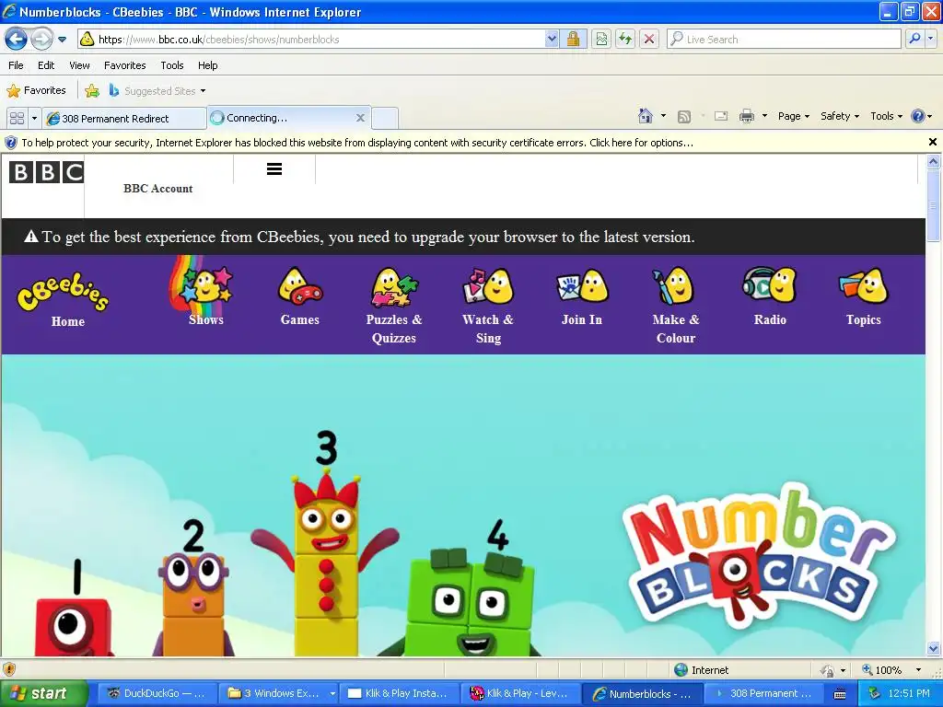This screenshot has height=707, width=943.
Task: Click the Compatibility View broken-page icon
Action: [601, 40]
